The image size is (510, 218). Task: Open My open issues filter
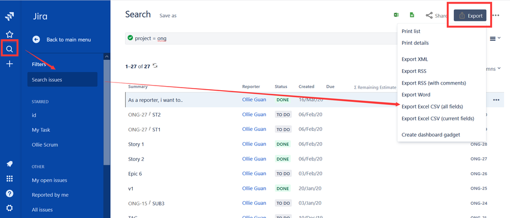(50, 180)
